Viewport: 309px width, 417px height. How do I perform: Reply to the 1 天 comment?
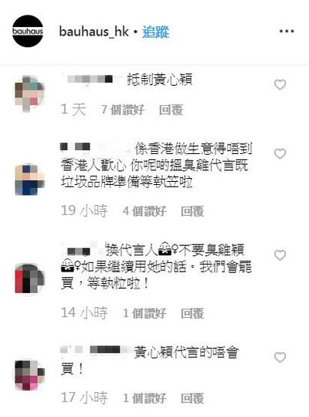coord(171,110)
